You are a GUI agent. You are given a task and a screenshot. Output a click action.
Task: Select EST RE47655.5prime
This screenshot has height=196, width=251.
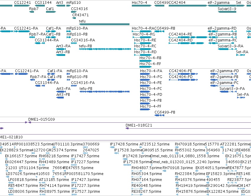(65, 171)
